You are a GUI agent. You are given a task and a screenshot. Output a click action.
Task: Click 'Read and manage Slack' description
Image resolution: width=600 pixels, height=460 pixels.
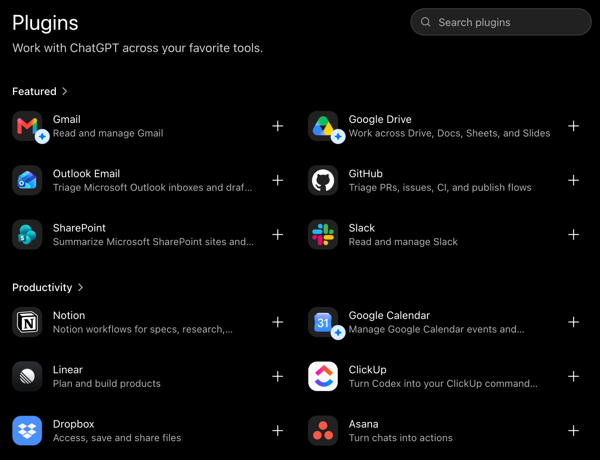(x=403, y=242)
